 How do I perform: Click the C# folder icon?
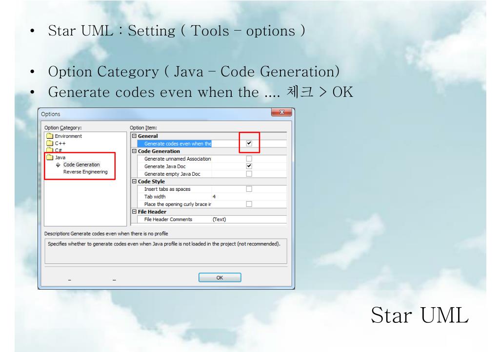(x=50, y=150)
